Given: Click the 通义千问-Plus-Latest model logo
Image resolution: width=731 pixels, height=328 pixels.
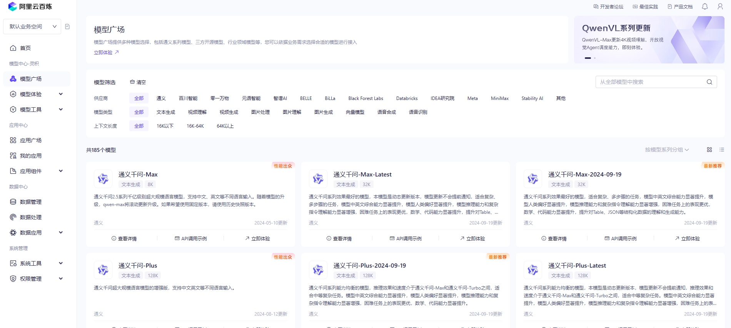Looking at the screenshot, I should tap(533, 270).
